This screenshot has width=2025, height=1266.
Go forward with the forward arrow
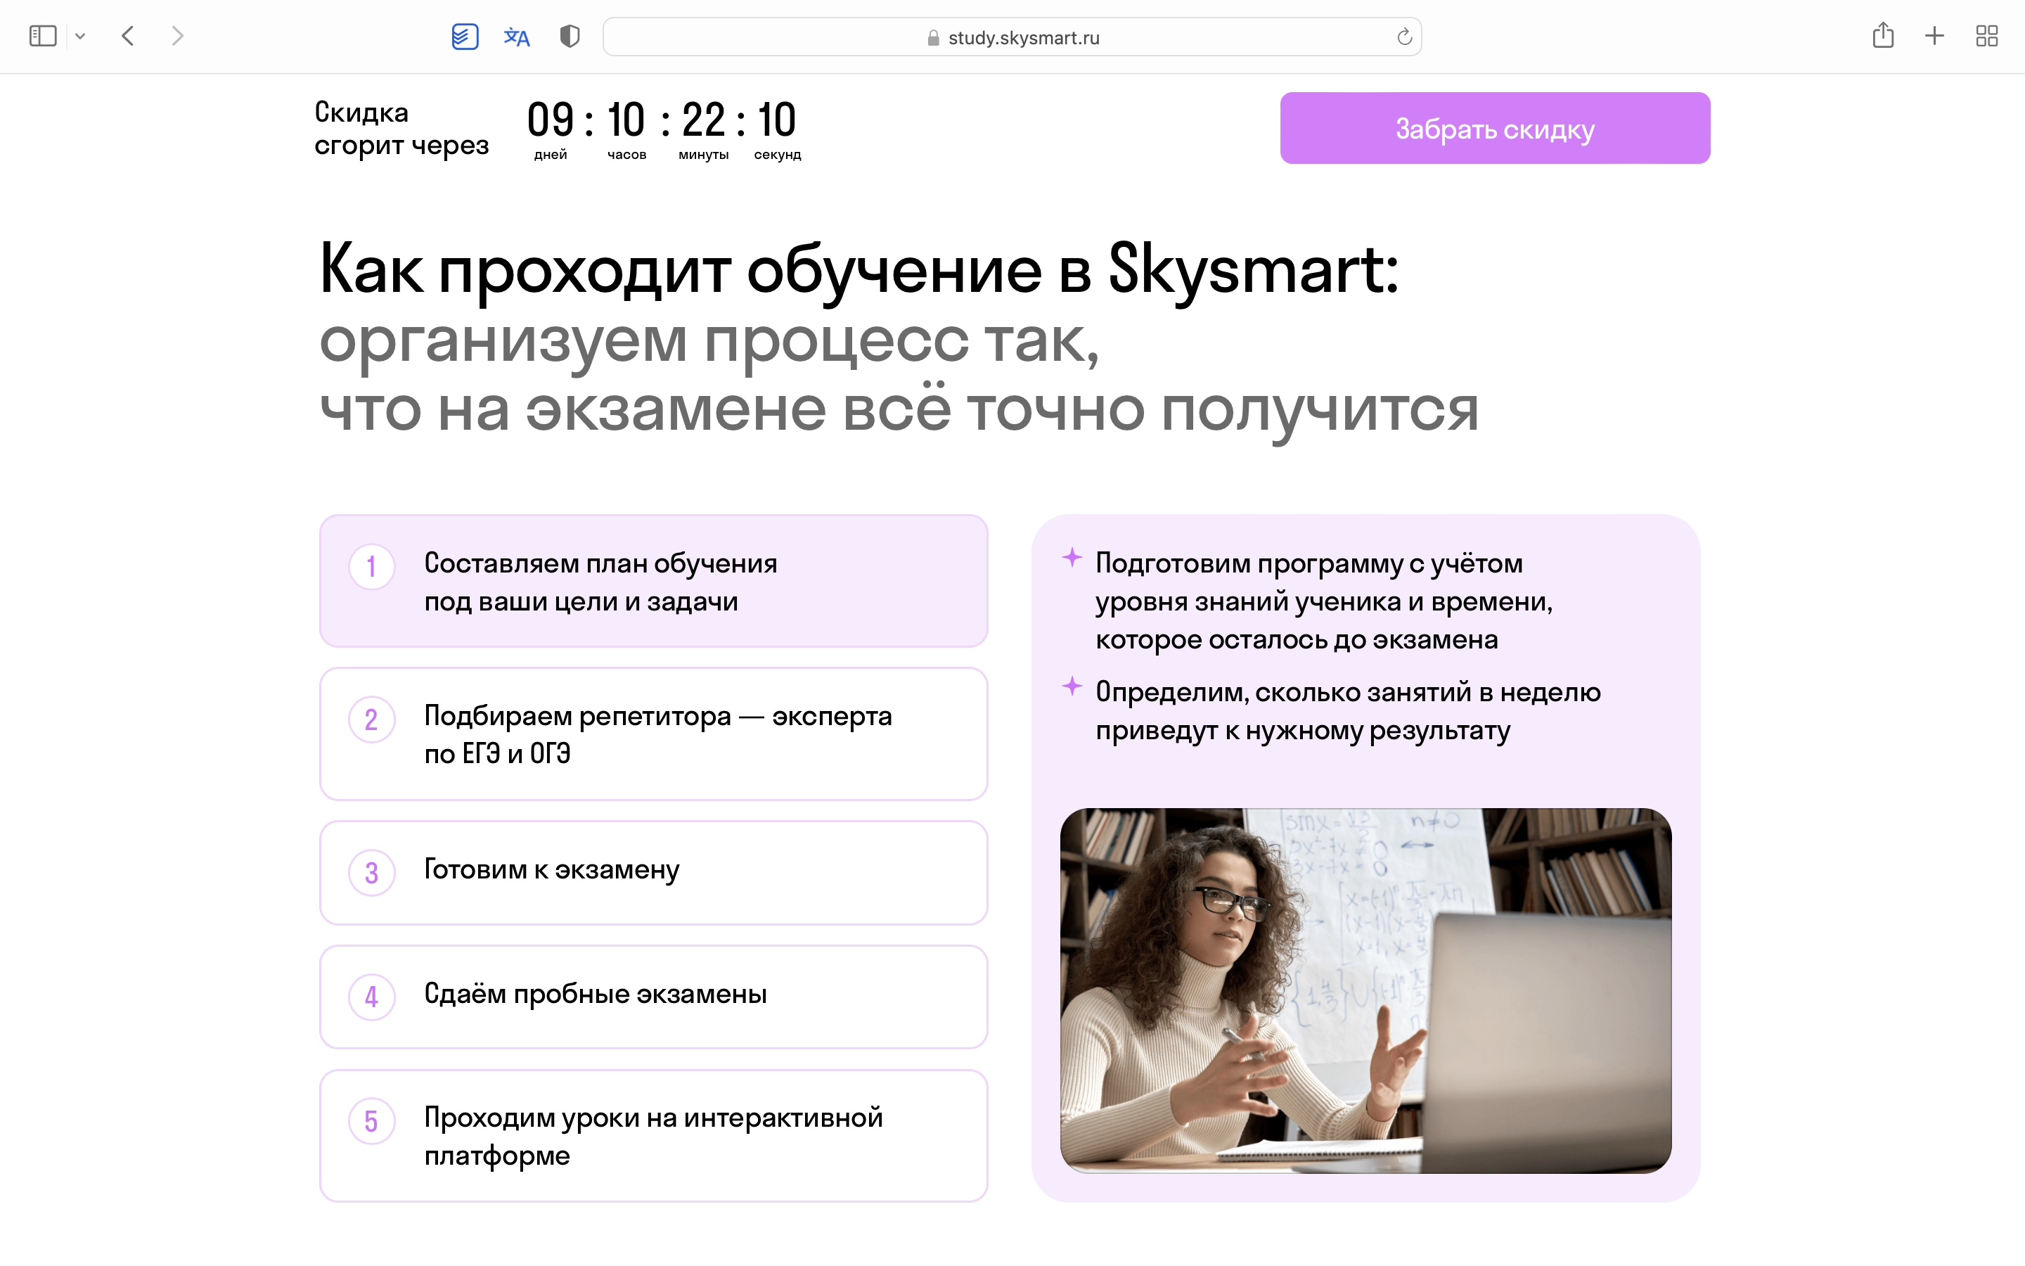point(176,36)
